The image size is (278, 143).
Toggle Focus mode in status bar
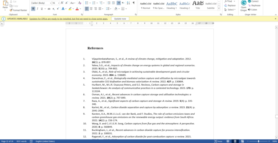[218, 141]
